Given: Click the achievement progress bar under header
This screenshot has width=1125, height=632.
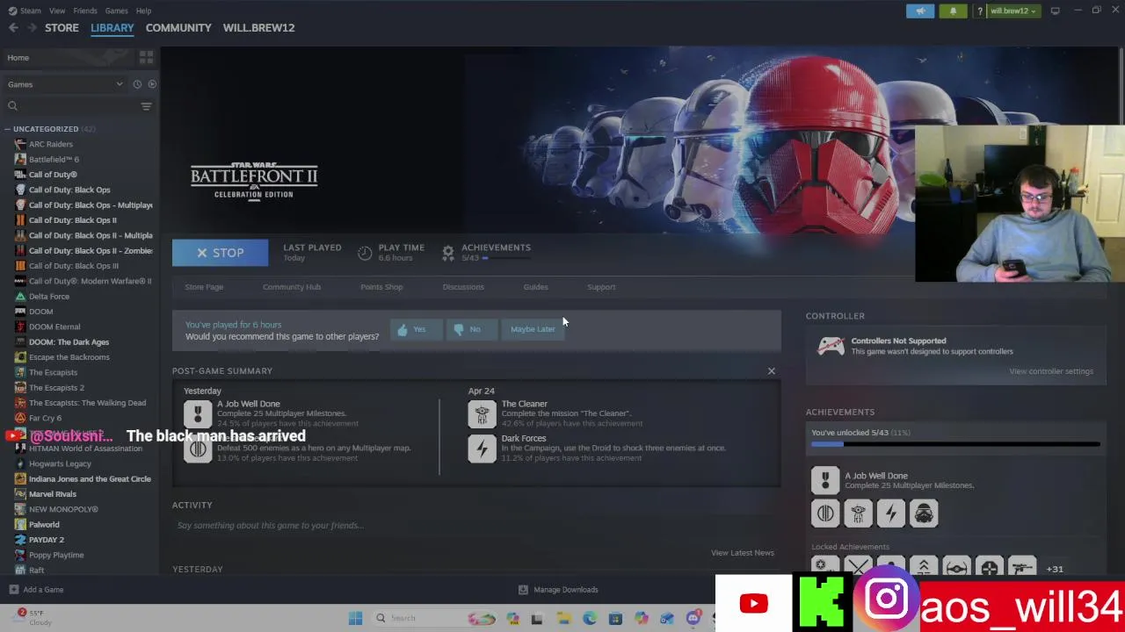Looking at the screenshot, I should pyautogui.click(x=505, y=258).
